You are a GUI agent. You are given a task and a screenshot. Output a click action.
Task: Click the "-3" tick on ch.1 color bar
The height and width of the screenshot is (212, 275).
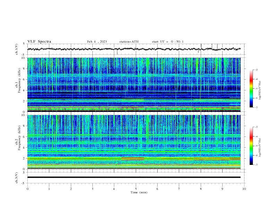[256, 70]
